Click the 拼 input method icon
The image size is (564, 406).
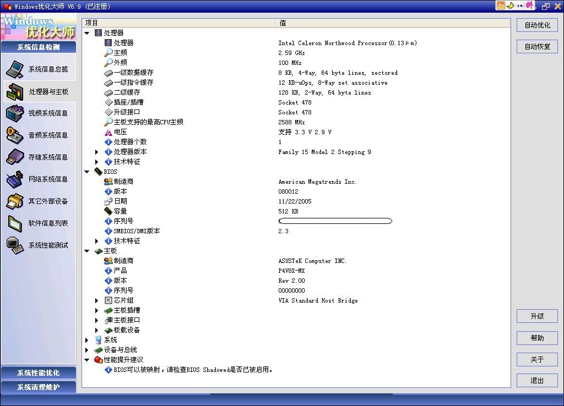click(529, 5)
